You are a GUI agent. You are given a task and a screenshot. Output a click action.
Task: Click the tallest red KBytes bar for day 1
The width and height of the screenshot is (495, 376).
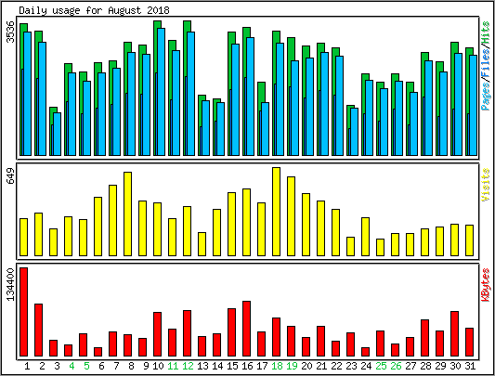tap(23, 312)
